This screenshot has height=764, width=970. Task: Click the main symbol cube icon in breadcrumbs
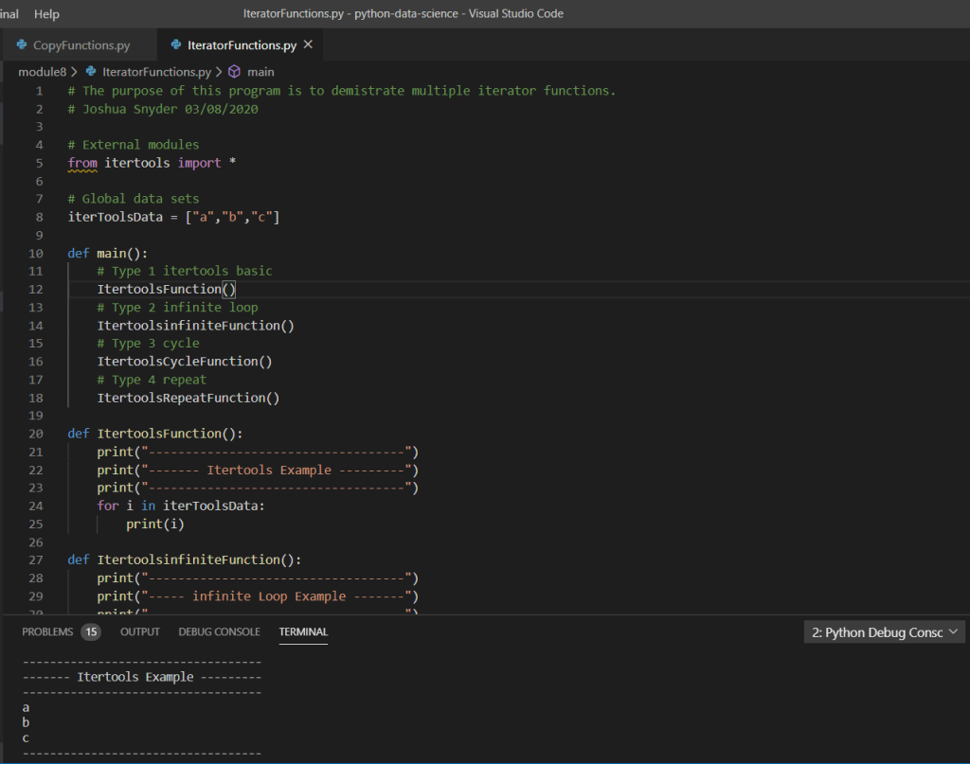[235, 72]
